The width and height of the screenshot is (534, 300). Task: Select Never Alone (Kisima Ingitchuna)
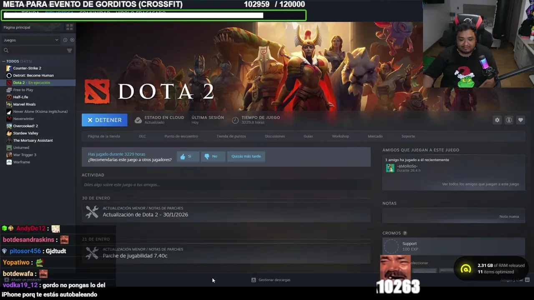(40, 111)
